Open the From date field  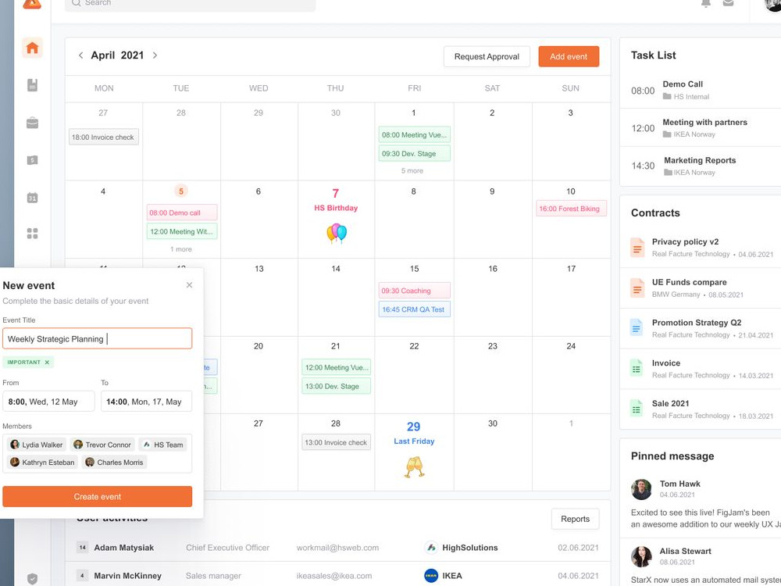click(48, 402)
